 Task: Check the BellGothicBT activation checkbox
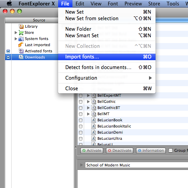pos(81,108)
